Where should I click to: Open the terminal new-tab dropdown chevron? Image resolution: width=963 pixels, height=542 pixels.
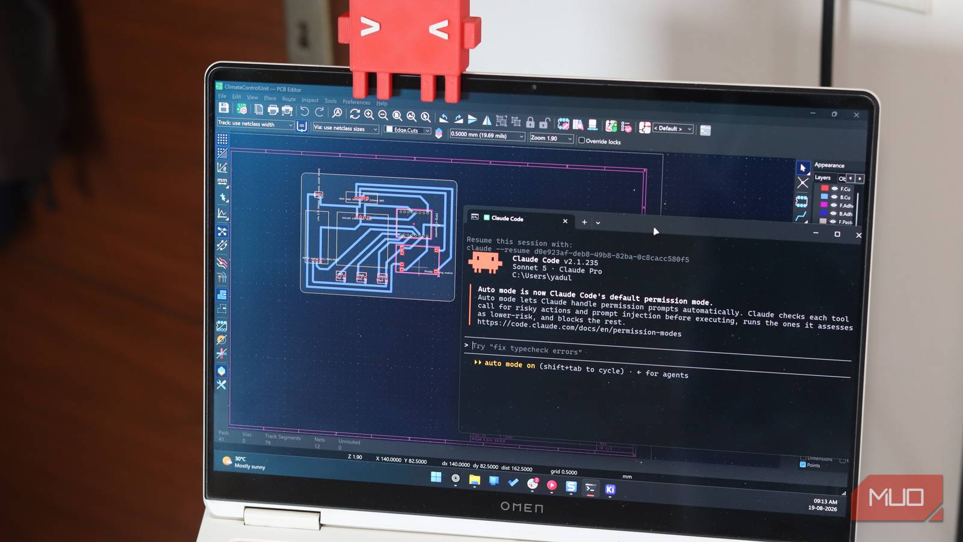tap(598, 223)
